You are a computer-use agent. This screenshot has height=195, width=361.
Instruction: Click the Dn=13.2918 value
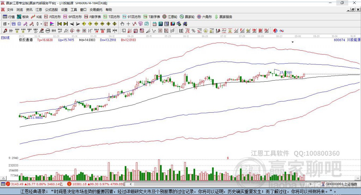108,40
